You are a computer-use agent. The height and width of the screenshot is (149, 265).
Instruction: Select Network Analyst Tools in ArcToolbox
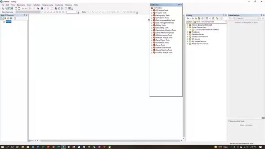coord(164,38)
